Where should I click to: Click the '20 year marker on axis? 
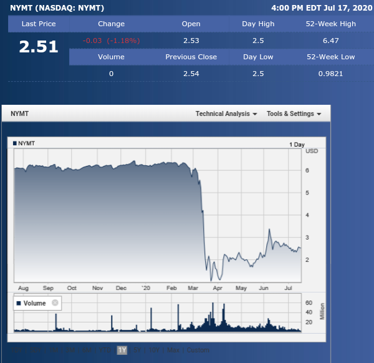tap(146, 288)
